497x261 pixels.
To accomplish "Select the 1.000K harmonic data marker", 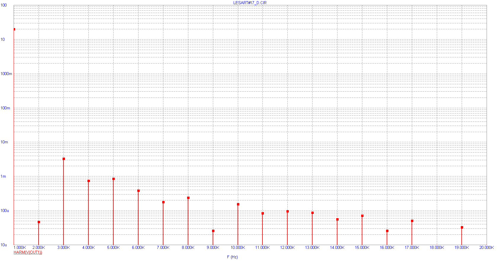I will (14, 29).
